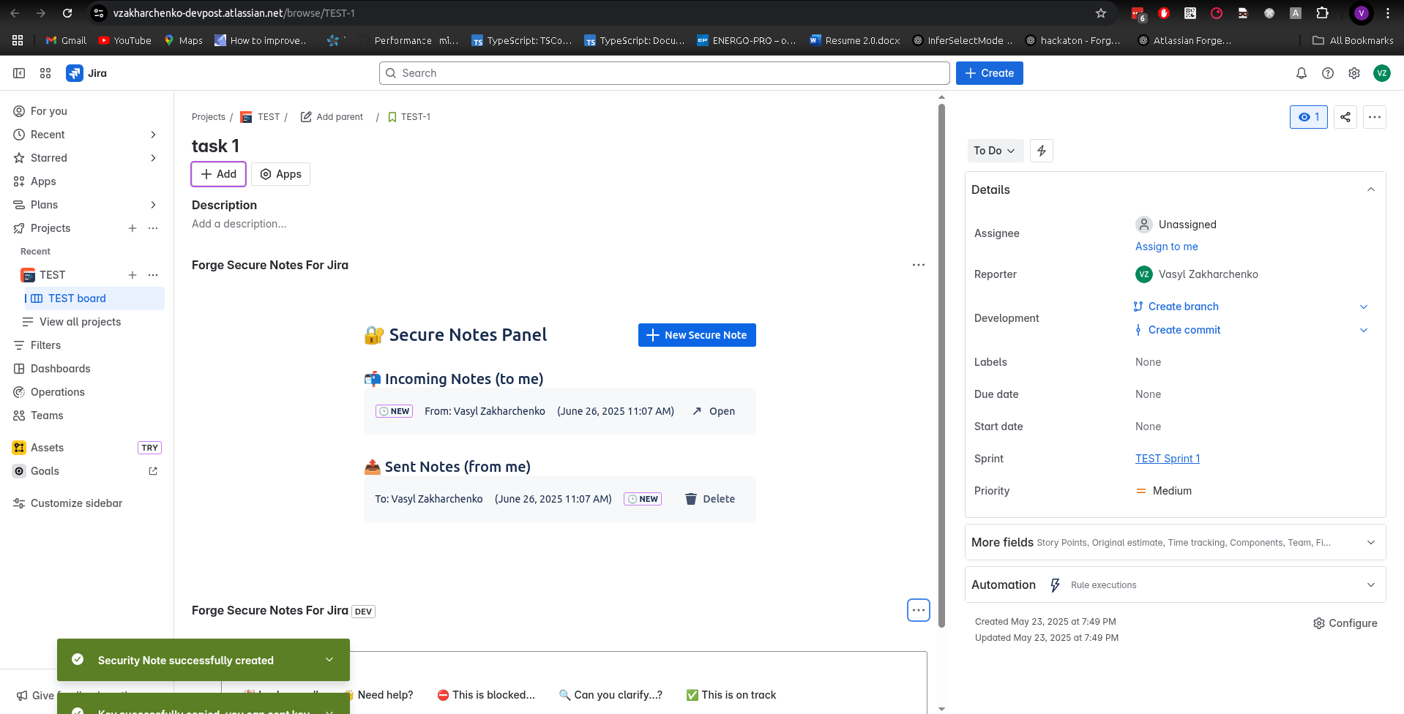The height and width of the screenshot is (714, 1404).
Task: Delete the sent secure note
Action: (x=709, y=499)
